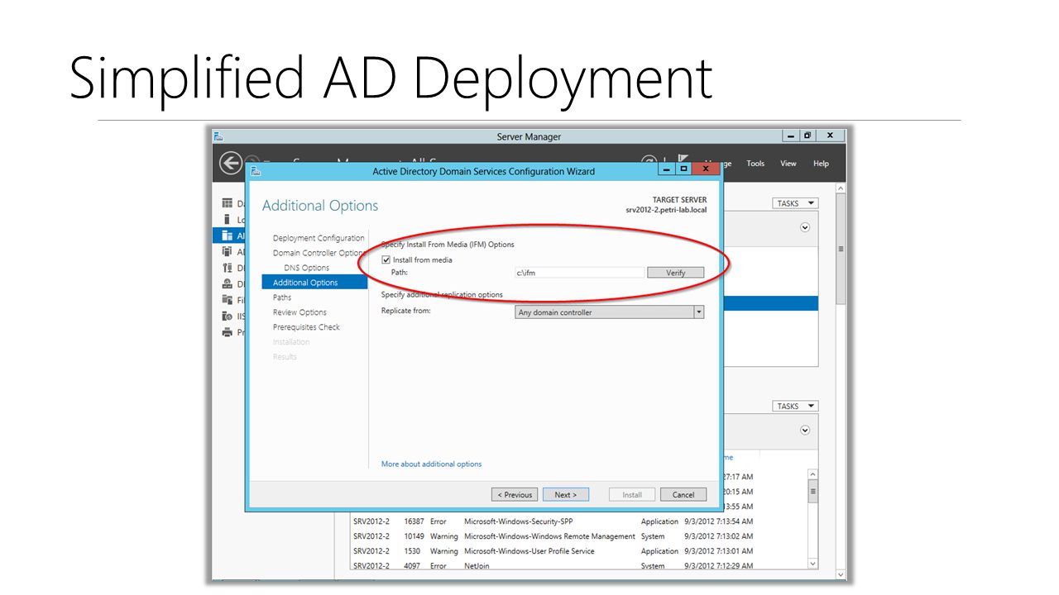The width and height of the screenshot is (1059, 595).
Task: Select the All Servers icon in sidebar
Action: tap(228, 236)
